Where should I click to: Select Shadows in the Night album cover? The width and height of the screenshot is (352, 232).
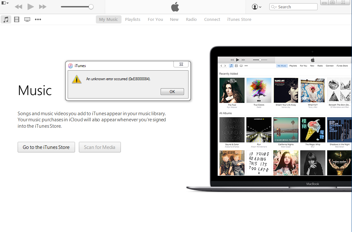pos(339,130)
